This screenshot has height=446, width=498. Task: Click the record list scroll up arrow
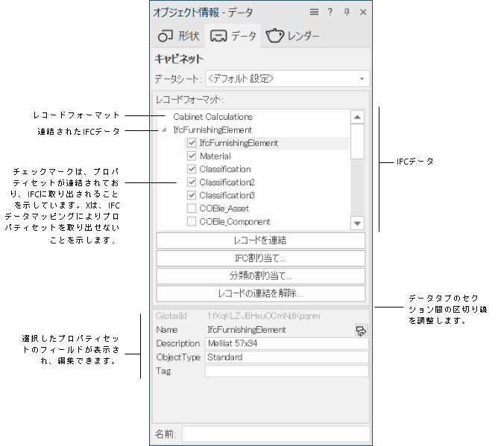point(357,117)
